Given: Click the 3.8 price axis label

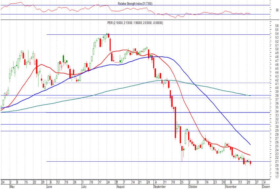Looking at the screenshot, I should click(277, 95).
